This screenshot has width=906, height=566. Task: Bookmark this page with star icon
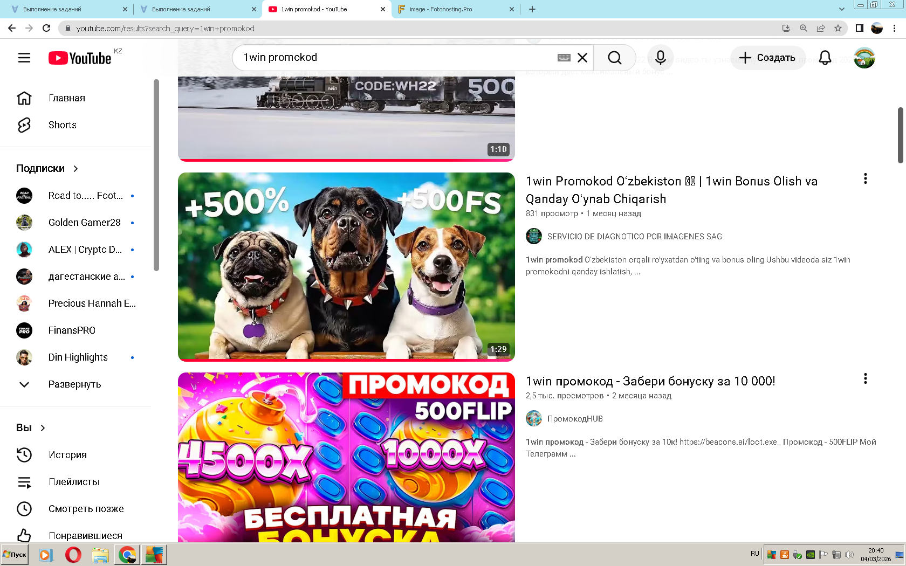838,28
